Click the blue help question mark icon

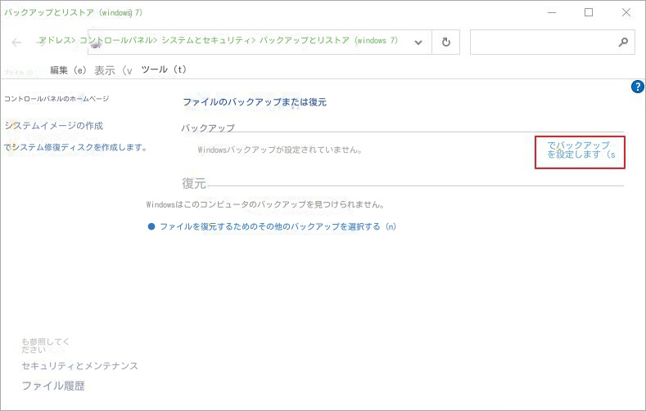pyautogui.click(x=638, y=87)
